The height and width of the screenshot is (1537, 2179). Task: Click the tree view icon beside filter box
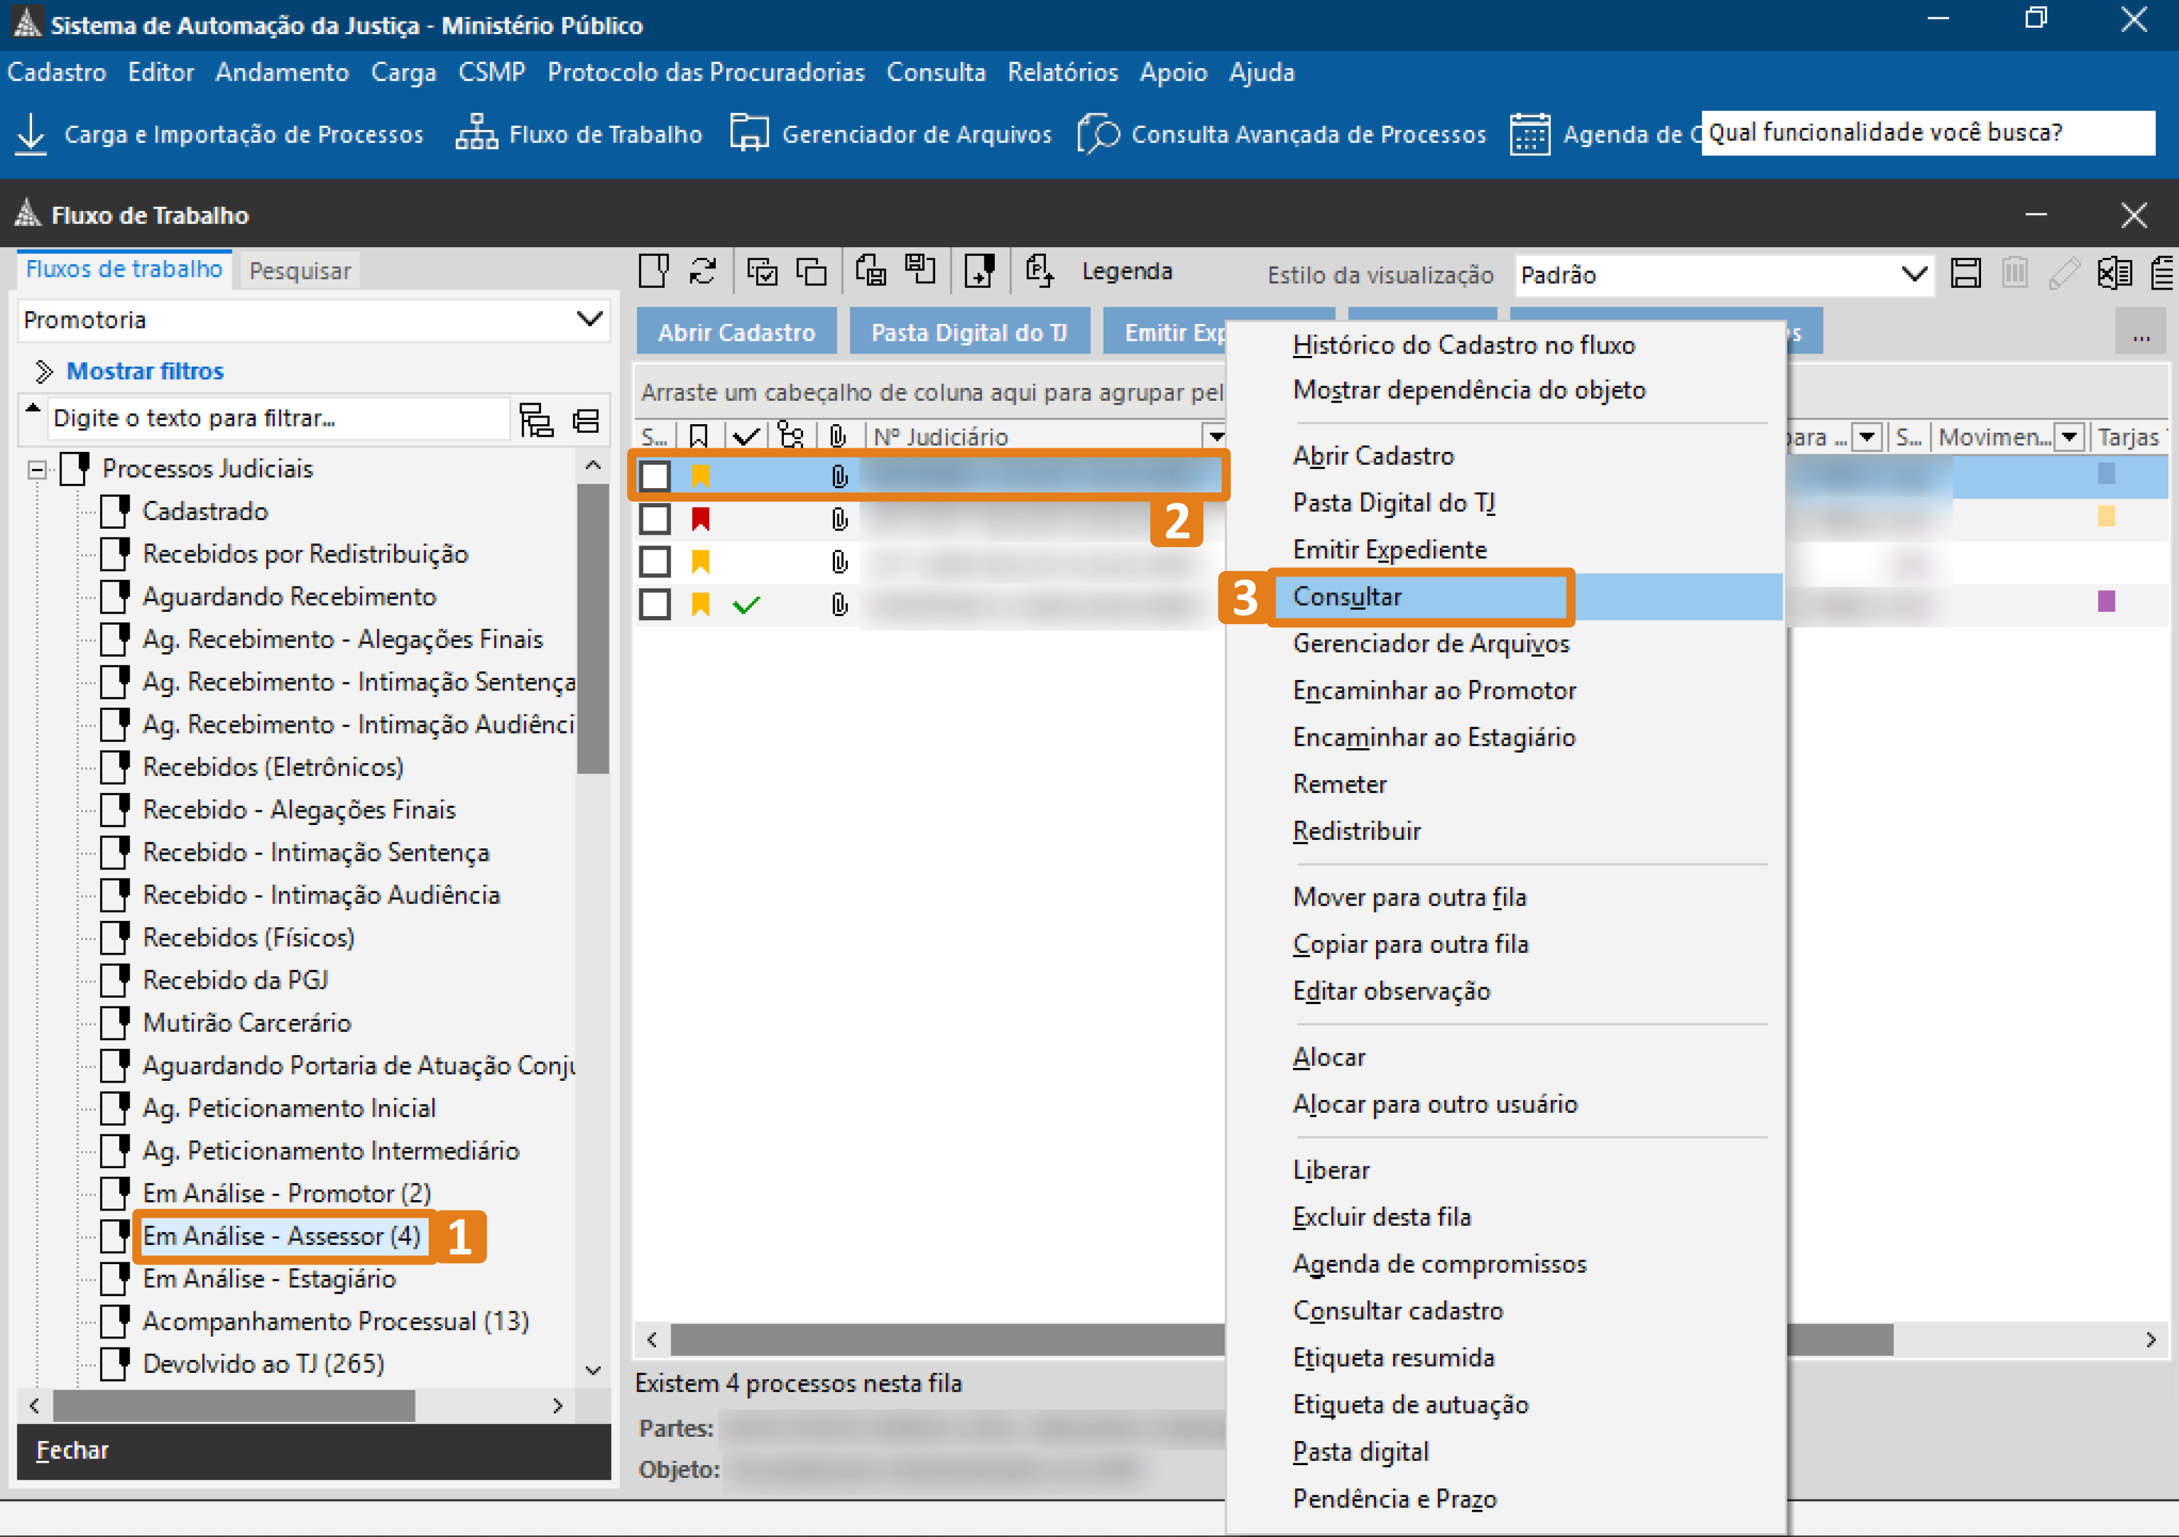click(x=536, y=419)
